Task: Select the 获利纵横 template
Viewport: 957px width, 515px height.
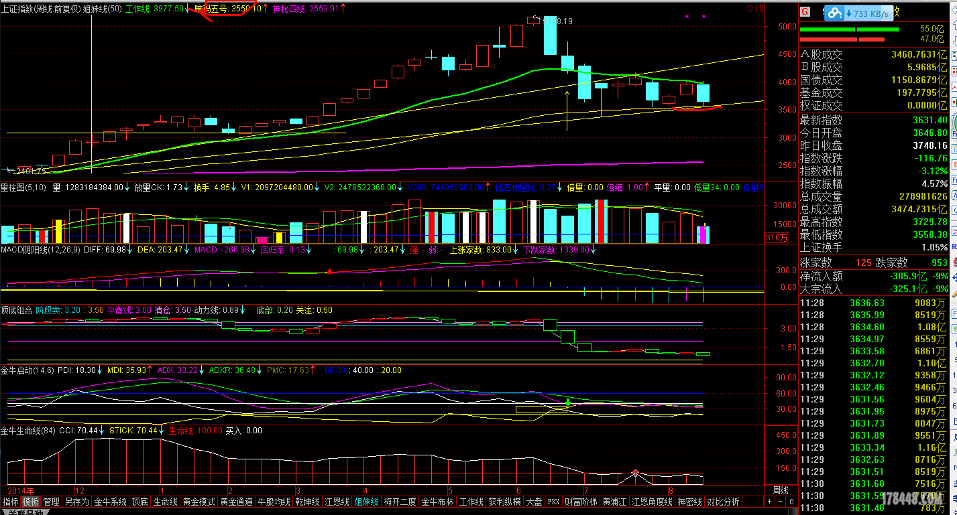Action: pyautogui.click(x=504, y=501)
